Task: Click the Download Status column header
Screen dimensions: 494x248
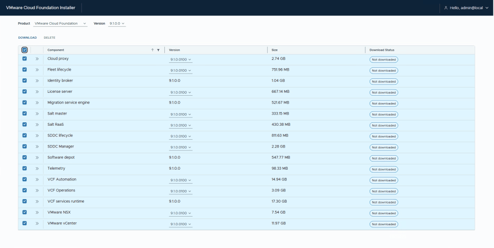Action: pyautogui.click(x=382, y=50)
